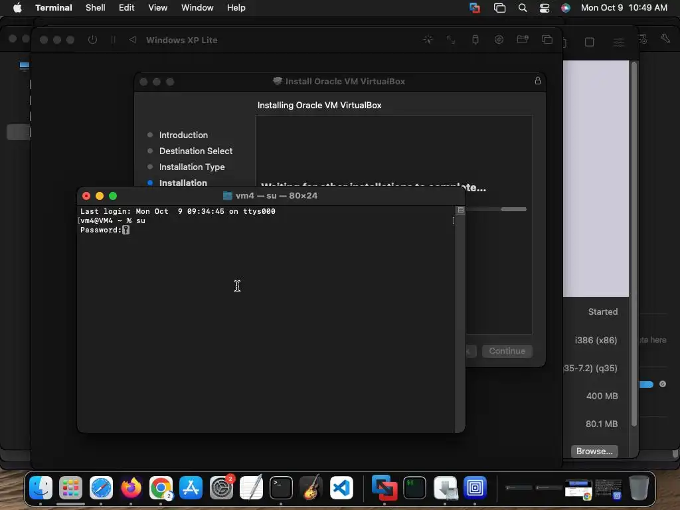The height and width of the screenshot is (510, 680).
Task: Click the lock icon in the installer title bar
Action: click(x=538, y=80)
